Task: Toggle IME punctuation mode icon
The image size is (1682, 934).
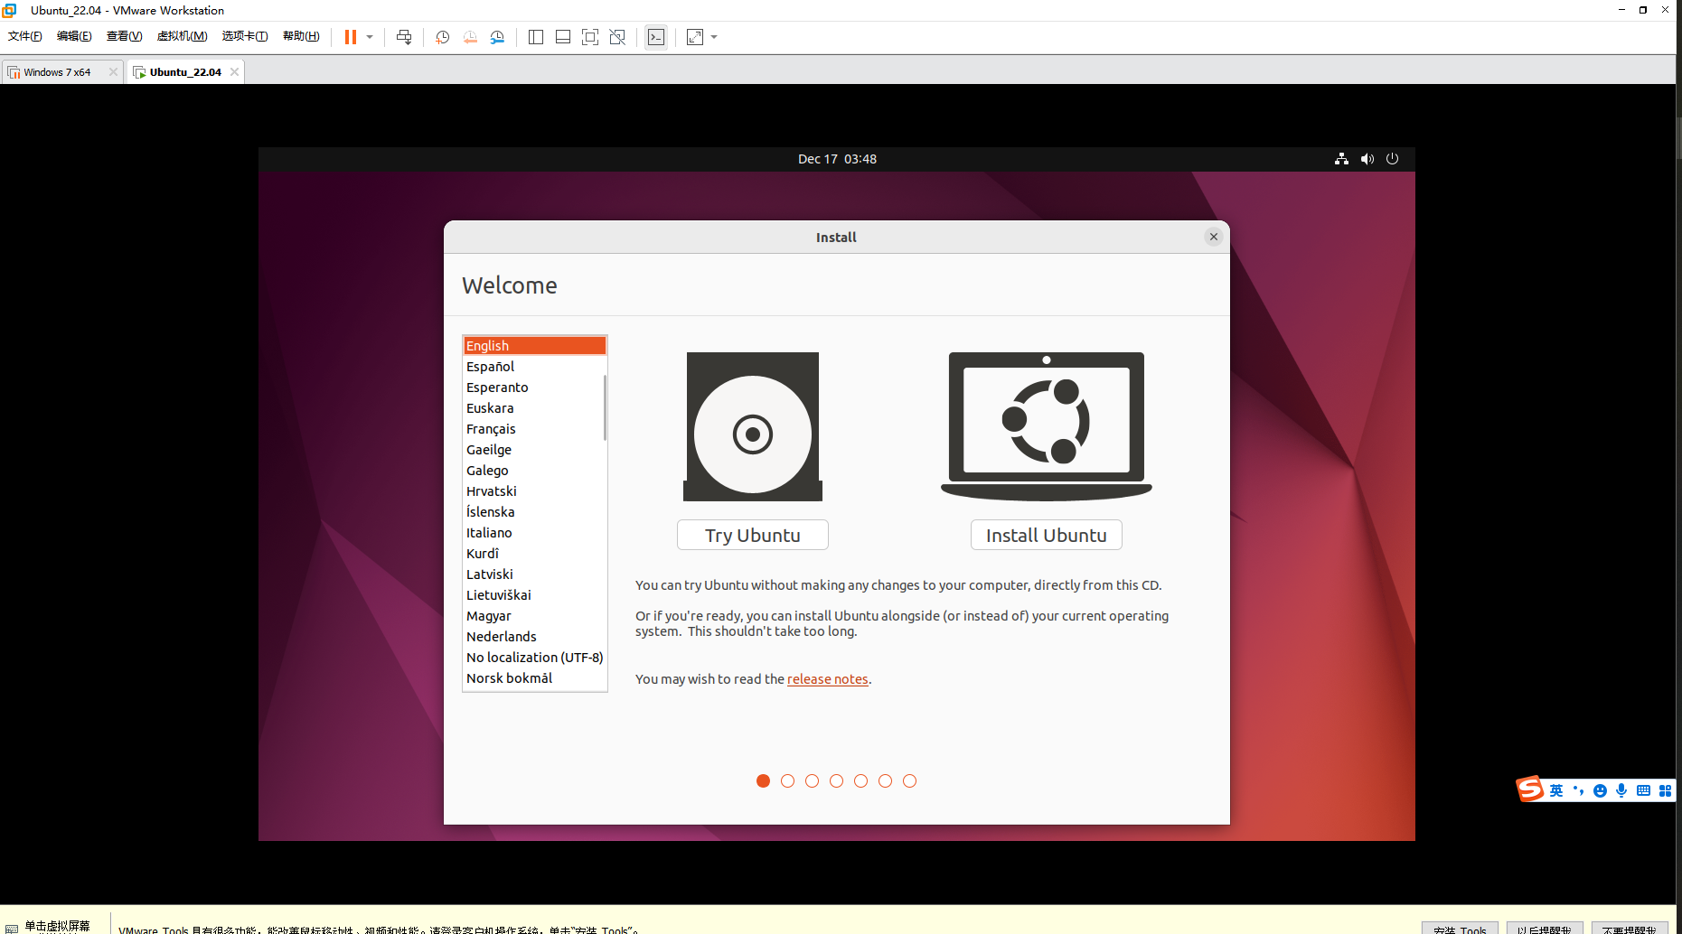Action: click(1578, 790)
